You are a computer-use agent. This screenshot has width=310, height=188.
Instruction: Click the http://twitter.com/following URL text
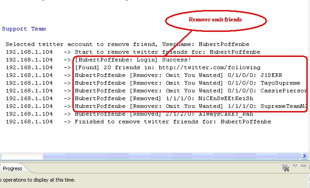click(x=209, y=68)
